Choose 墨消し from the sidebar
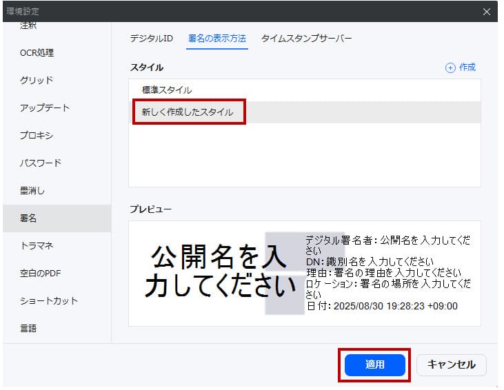This screenshot has width=504, height=390. tap(32, 191)
